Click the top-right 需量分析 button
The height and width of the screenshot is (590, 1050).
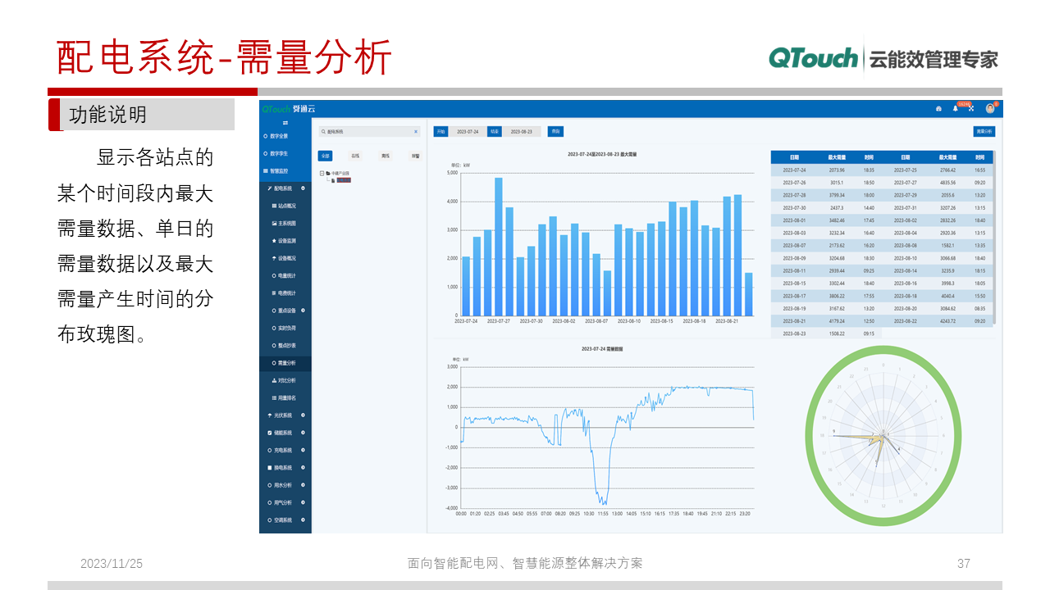(984, 131)
